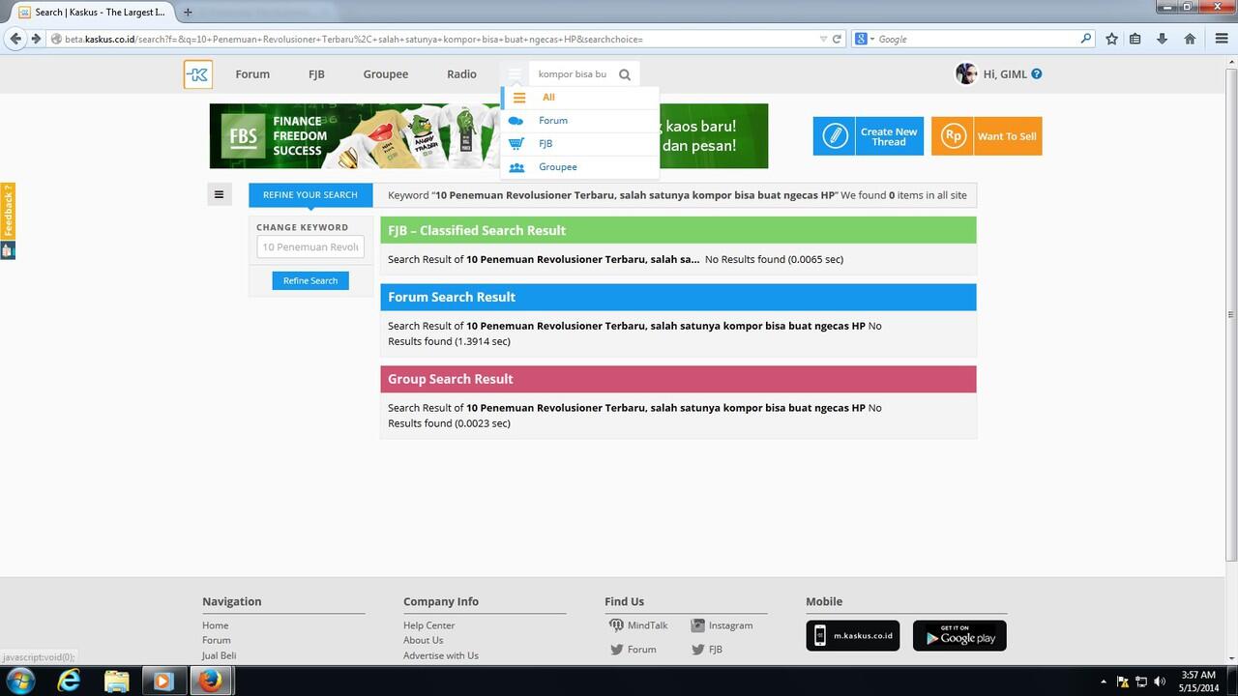This screenshot has width=1238, height=696.
Task: Open the downloads arrow icon
Action: pyautogui.click(x=1163, y=39)
